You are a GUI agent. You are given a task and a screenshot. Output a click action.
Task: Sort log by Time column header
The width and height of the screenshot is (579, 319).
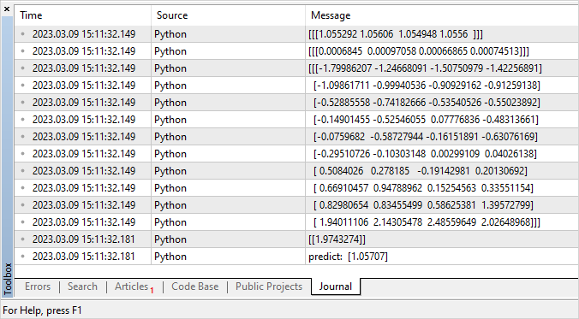tap(83, 15)
